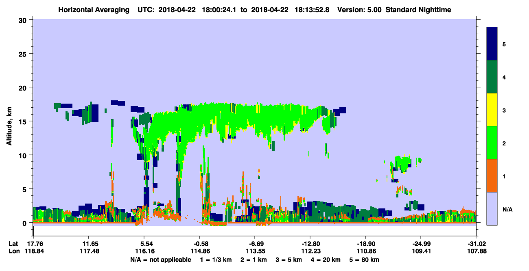The height and width of the screenshot is (271, 529).
Task: Click the dark green color bar segment 4
Action: [x=492, y=77]
